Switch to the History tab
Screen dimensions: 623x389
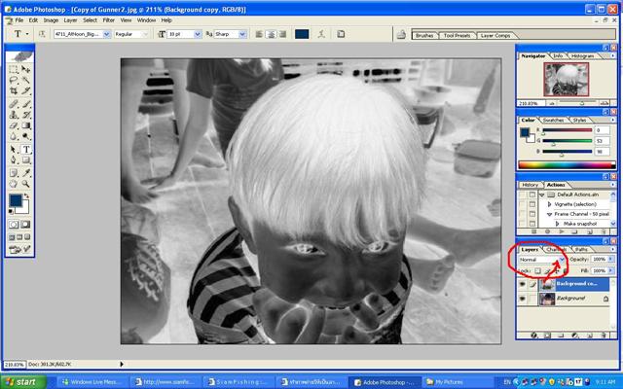530,185
